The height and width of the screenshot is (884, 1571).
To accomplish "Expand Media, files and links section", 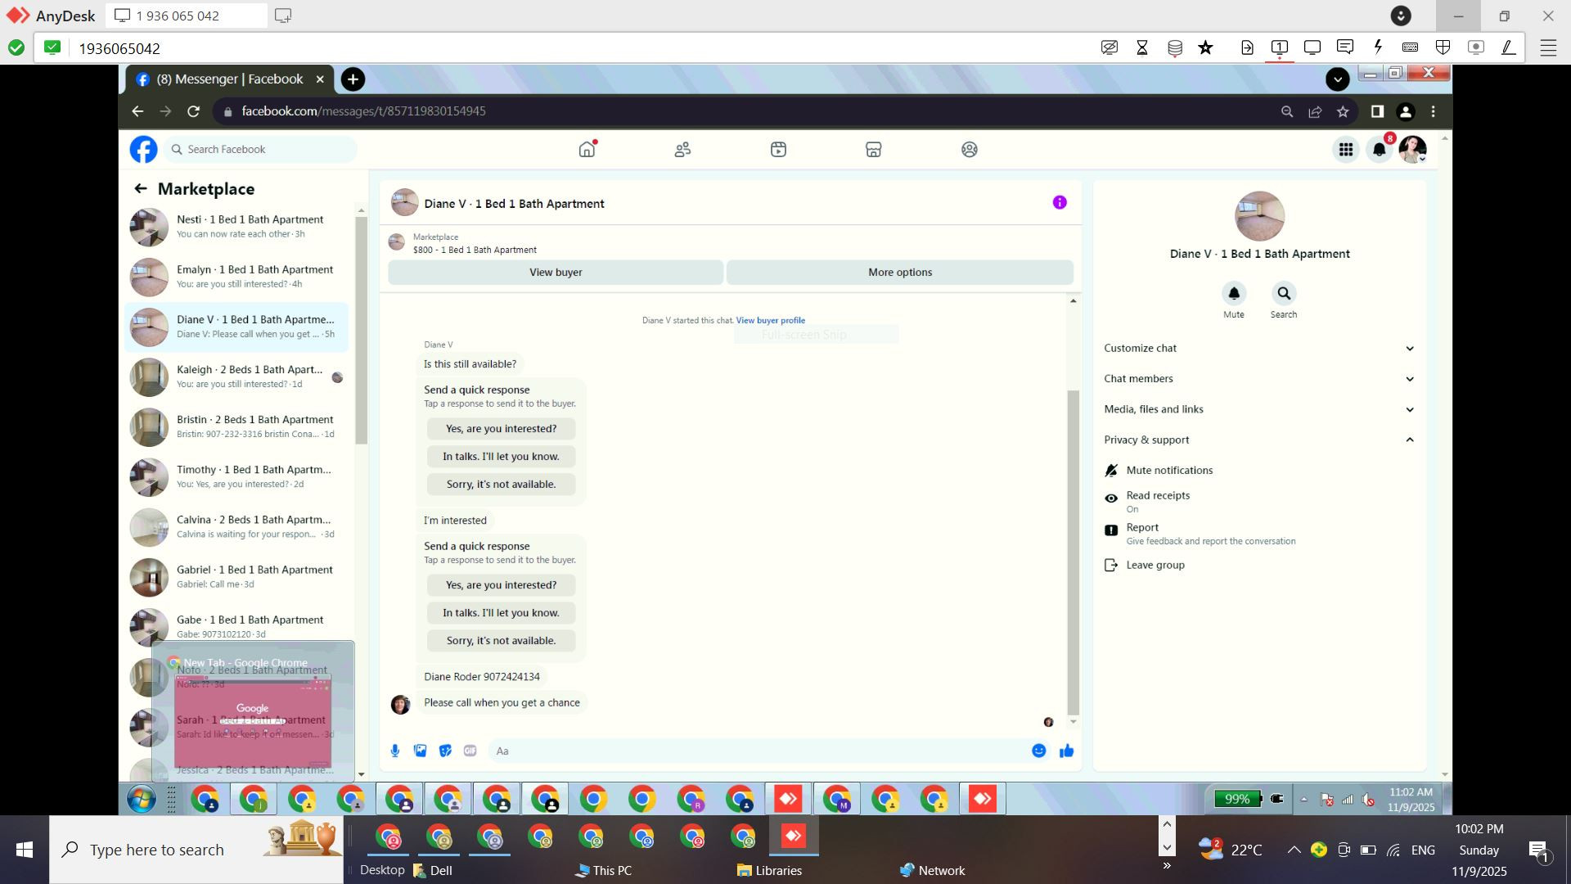I will point(1258,409).
